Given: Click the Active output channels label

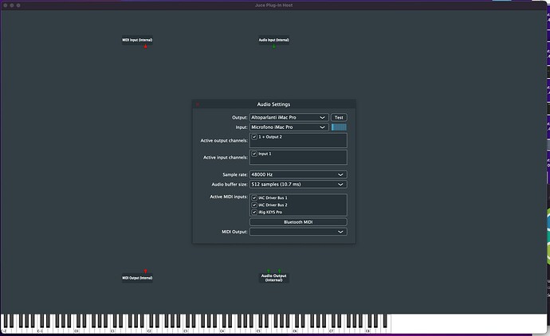Looking at the screenshot, I should [224, 140].
